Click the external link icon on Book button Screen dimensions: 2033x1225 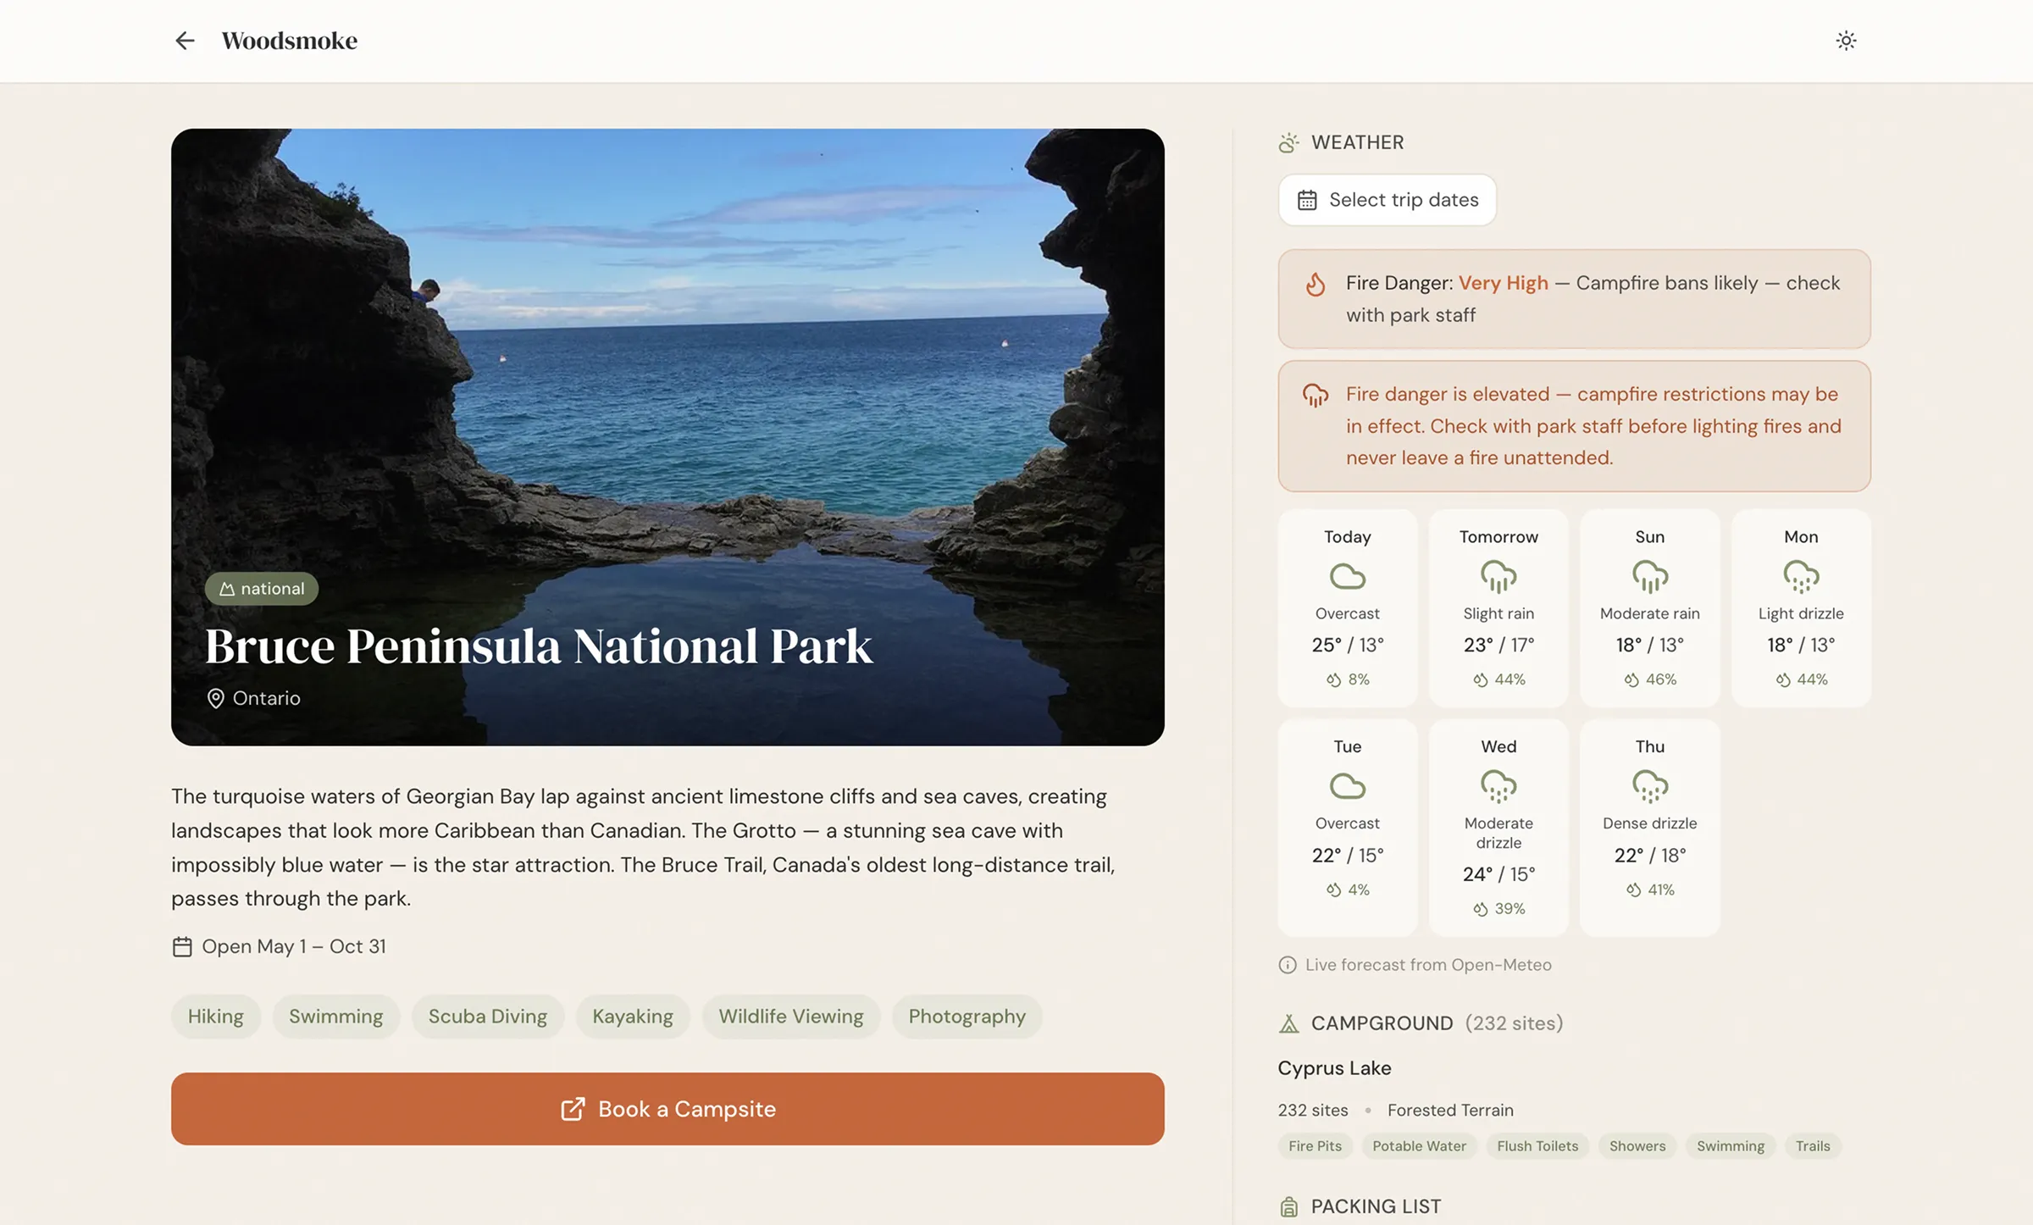(573, 1109)
